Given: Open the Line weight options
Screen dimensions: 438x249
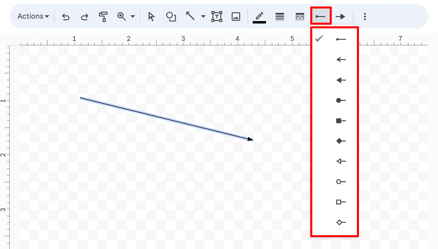Looking at the screenshot, I should pos(279,16).
